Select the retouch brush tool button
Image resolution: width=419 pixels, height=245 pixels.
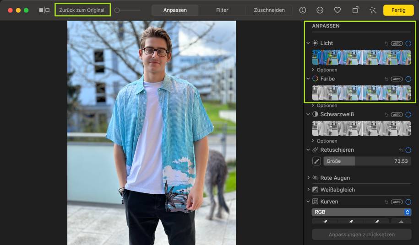coord(317,161)
